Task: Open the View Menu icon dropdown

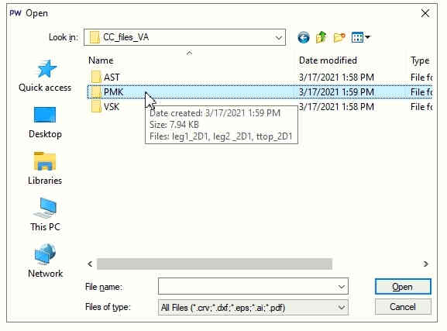Action: coord(361,37)
